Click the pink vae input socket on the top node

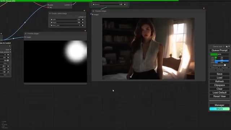coord(48,7)
